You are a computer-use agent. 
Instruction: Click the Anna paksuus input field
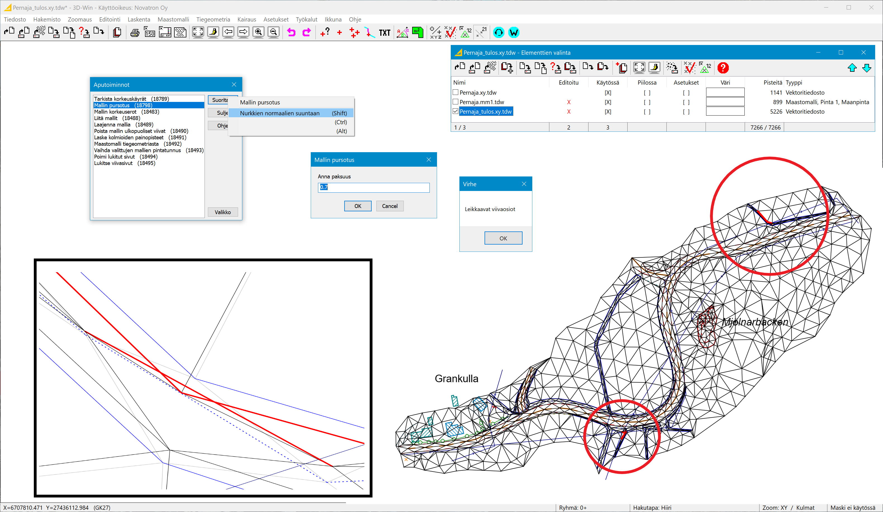tap(374, 187)
